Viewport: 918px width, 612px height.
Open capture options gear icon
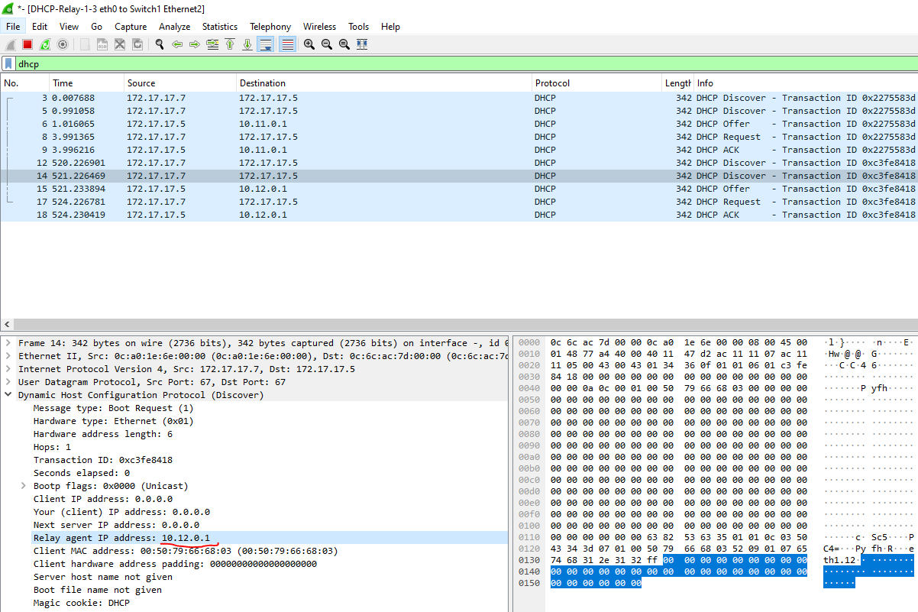click(x=63, y=44)
